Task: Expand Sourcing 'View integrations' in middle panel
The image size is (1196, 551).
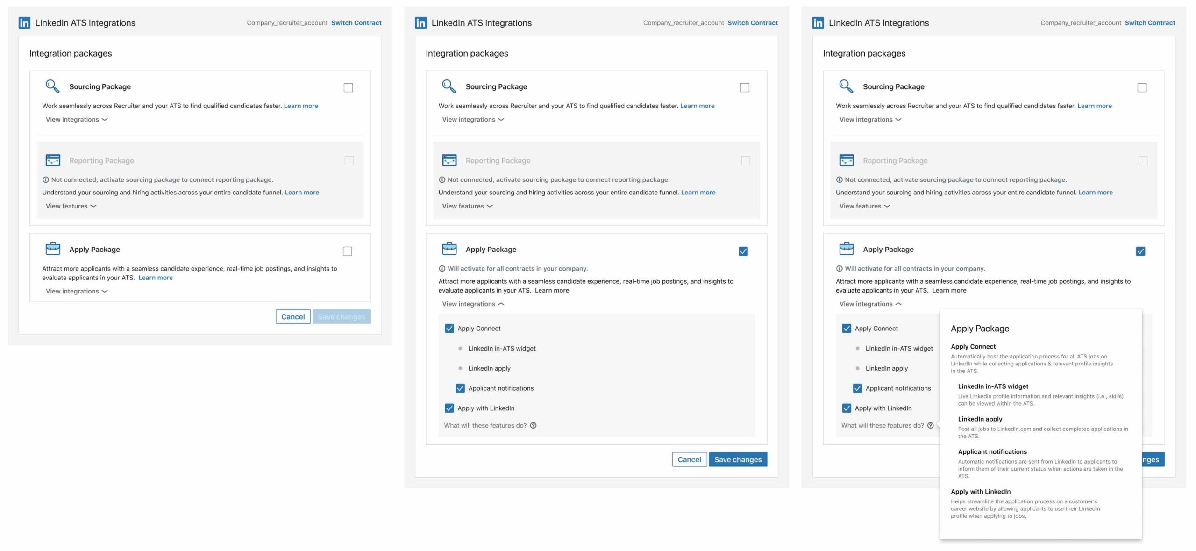Action: [x=473, y=120]
